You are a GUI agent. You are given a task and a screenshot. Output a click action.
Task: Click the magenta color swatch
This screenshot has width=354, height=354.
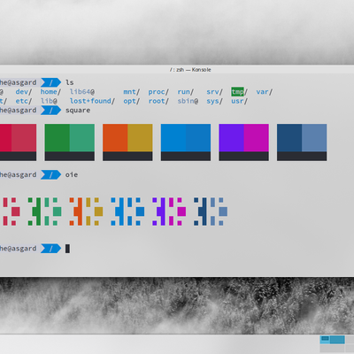tap(257, 138)
